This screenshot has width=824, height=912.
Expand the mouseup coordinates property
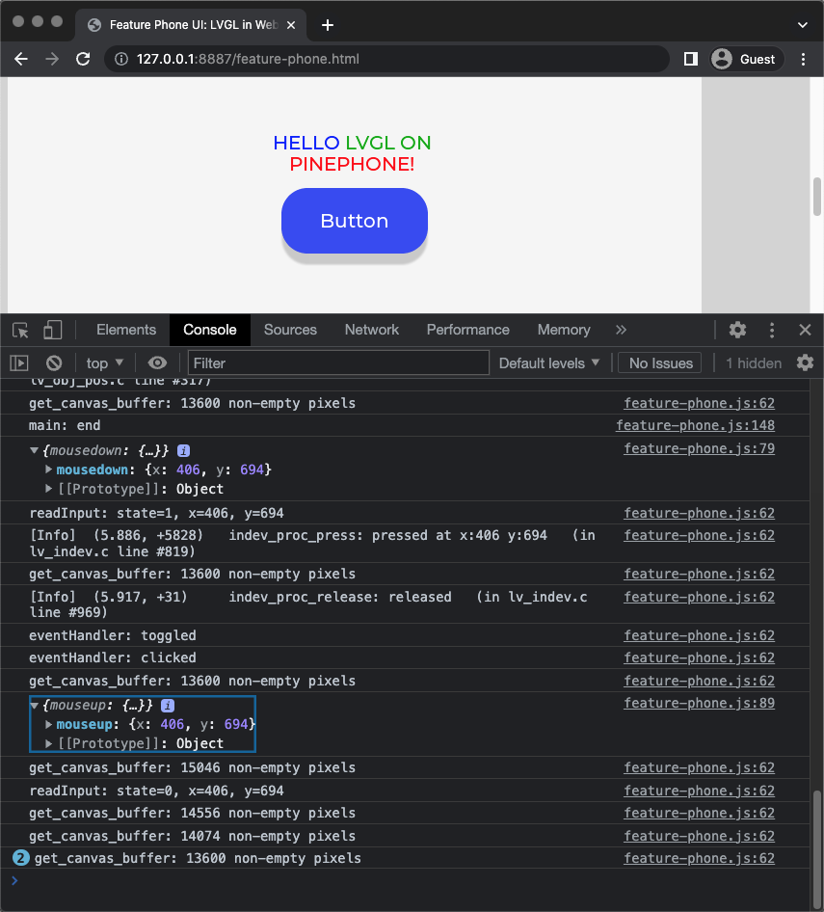tap(49, 724)
